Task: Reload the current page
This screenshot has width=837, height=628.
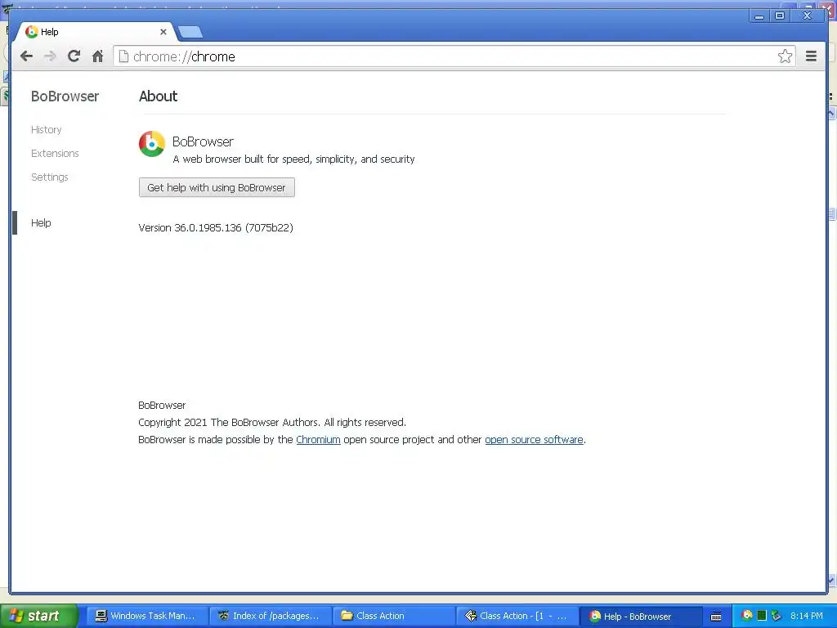Action: [74, 56]
